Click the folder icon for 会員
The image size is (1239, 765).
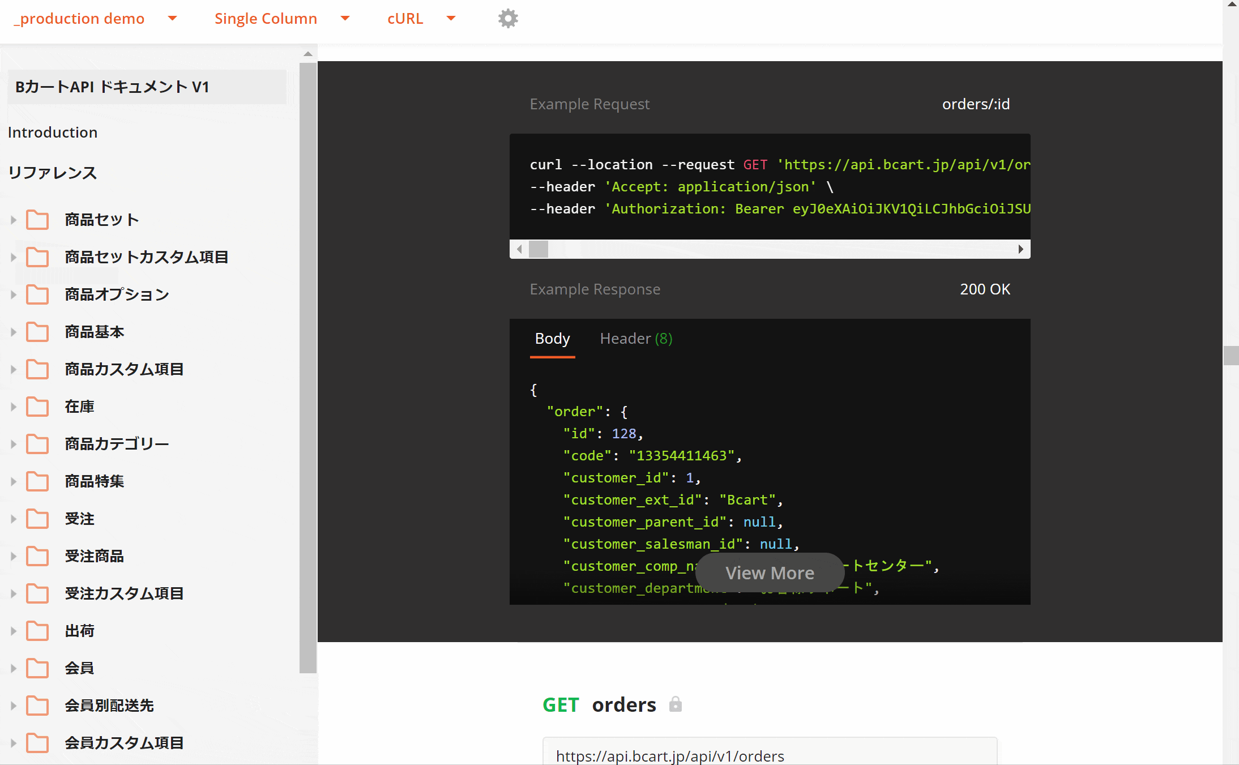pyautogui.click(x=37, y=668)
